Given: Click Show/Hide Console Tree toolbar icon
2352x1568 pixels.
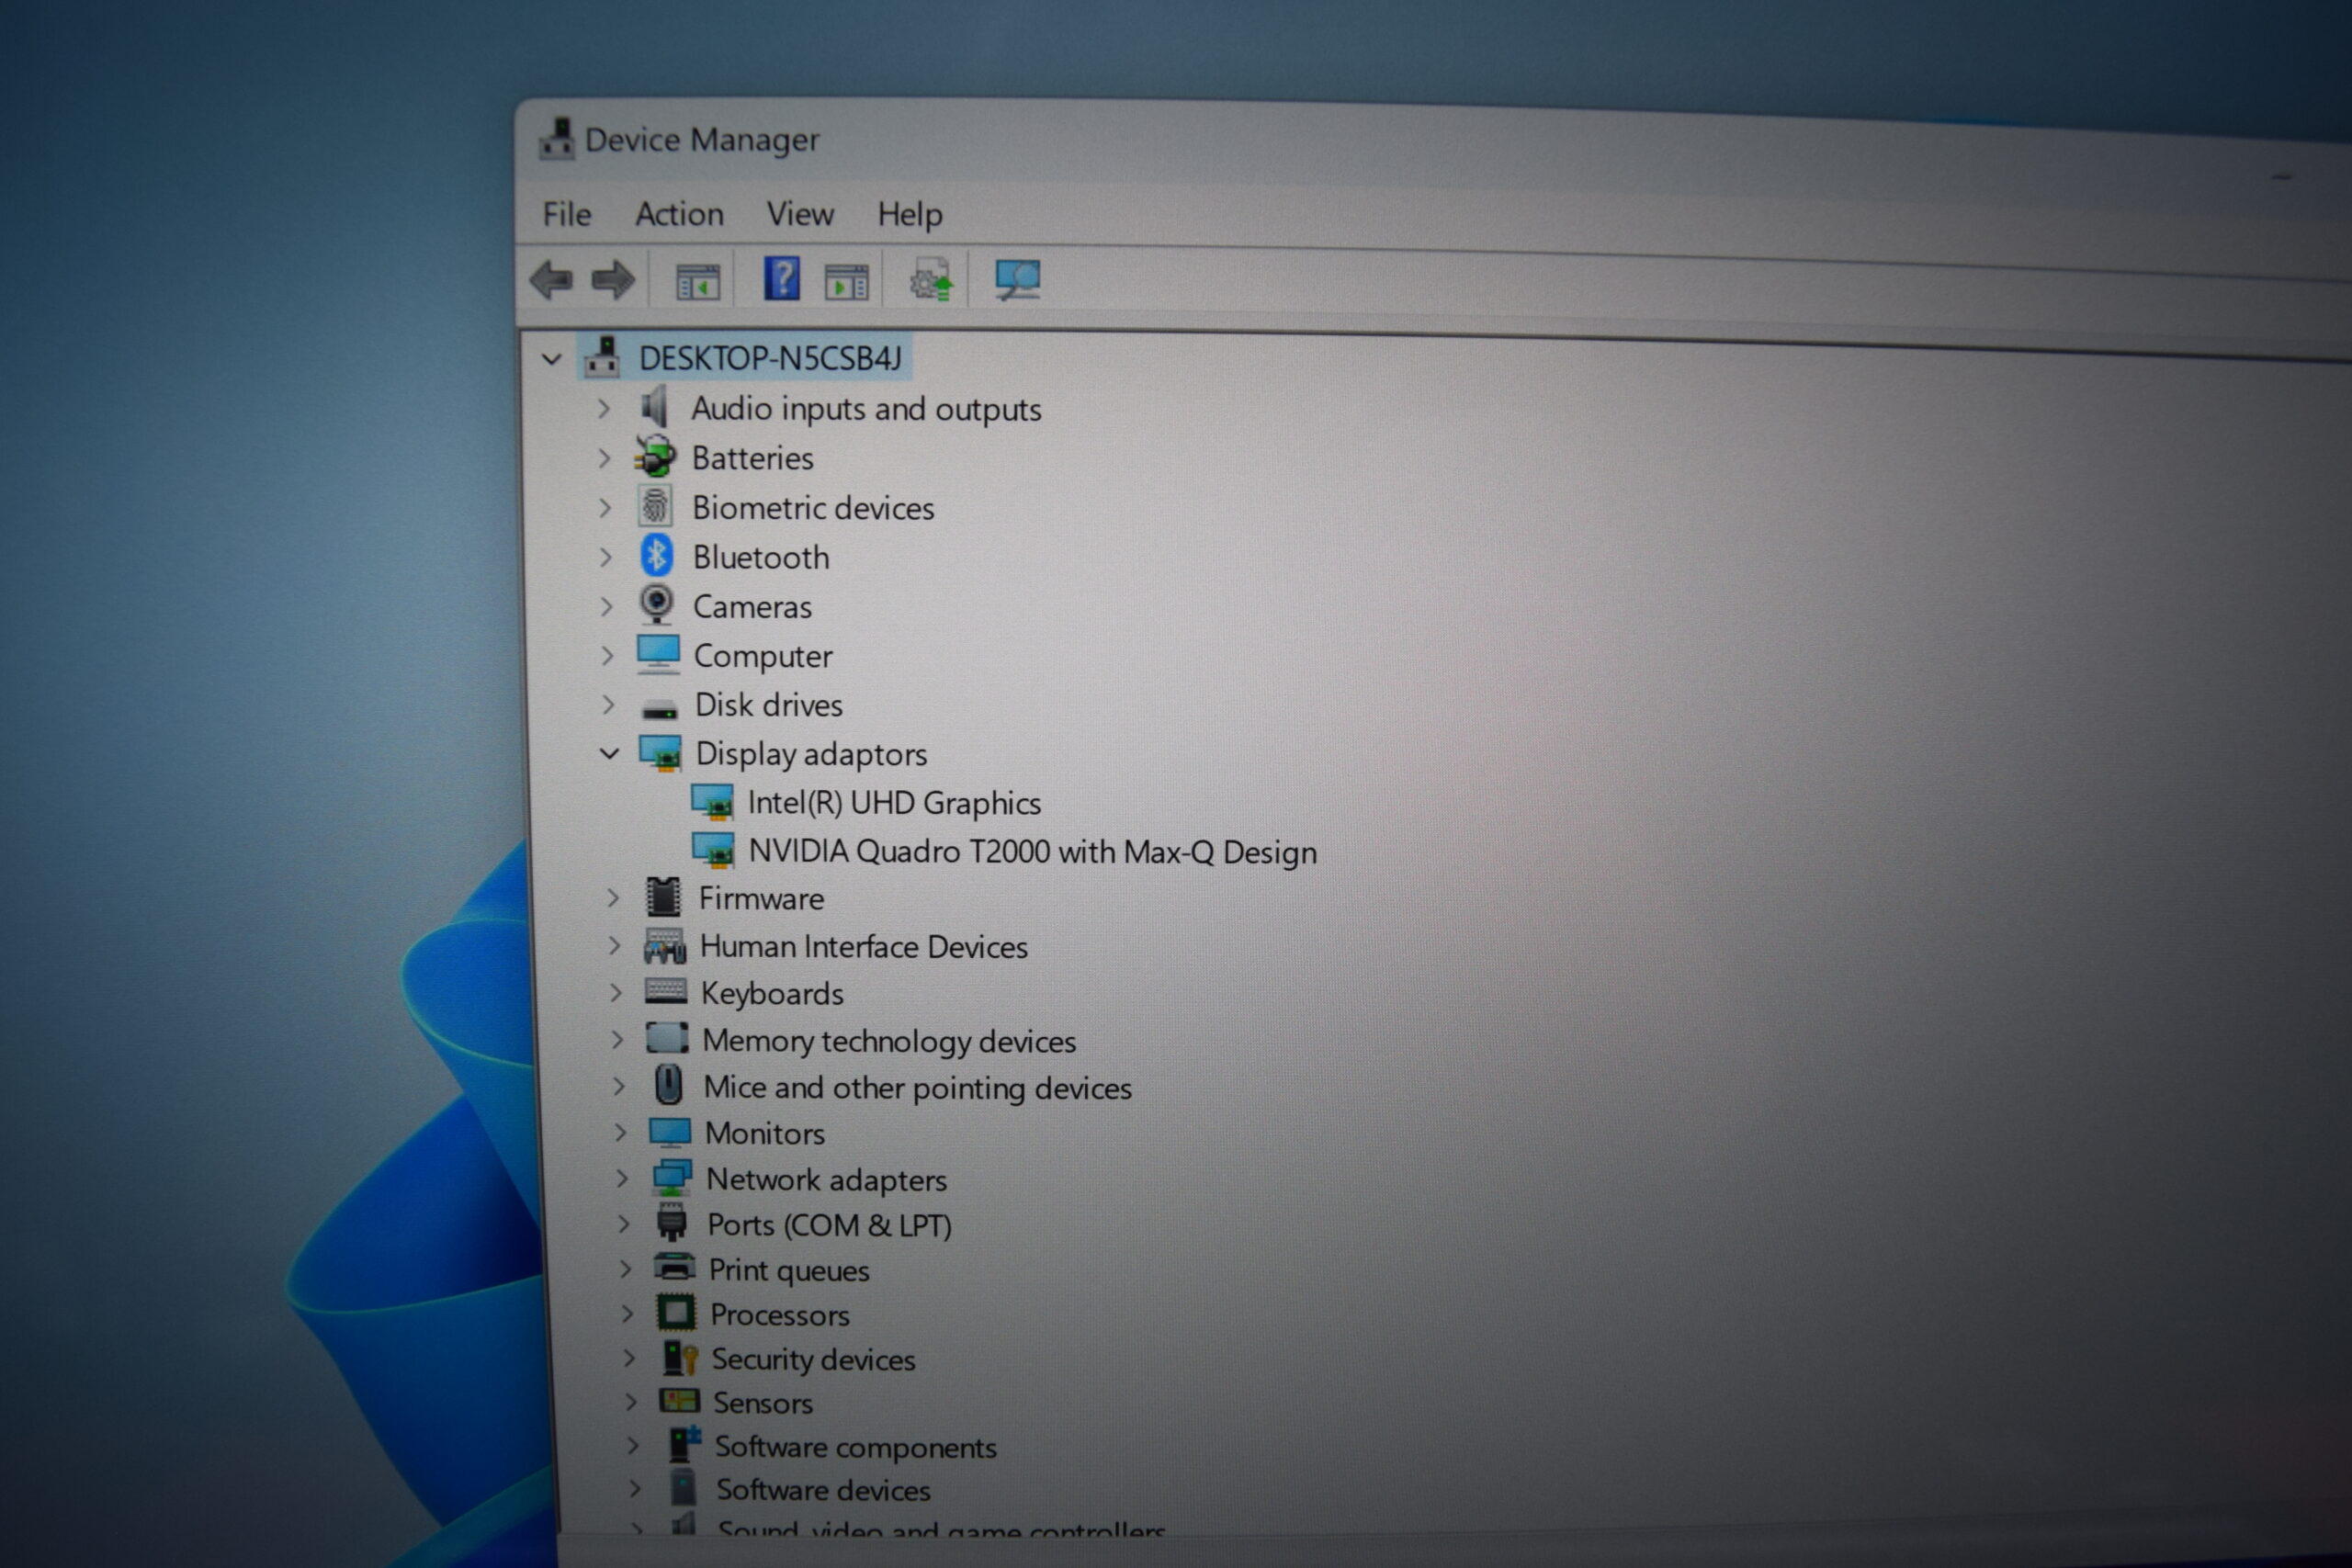Looking at the screenshot, I should pos(697,281).
